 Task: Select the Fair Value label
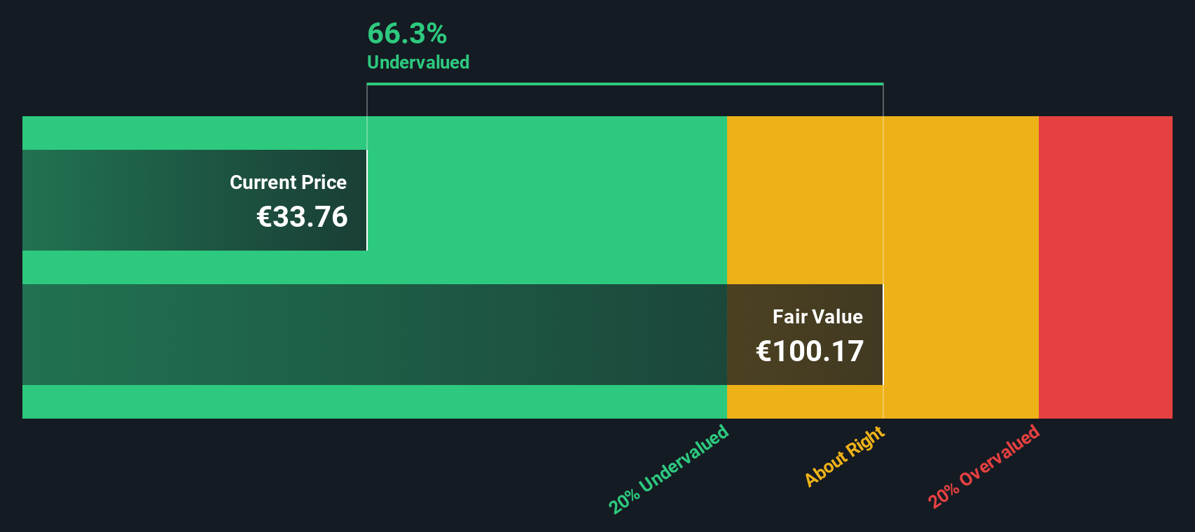pyautogui.click(x=817, y=316)
